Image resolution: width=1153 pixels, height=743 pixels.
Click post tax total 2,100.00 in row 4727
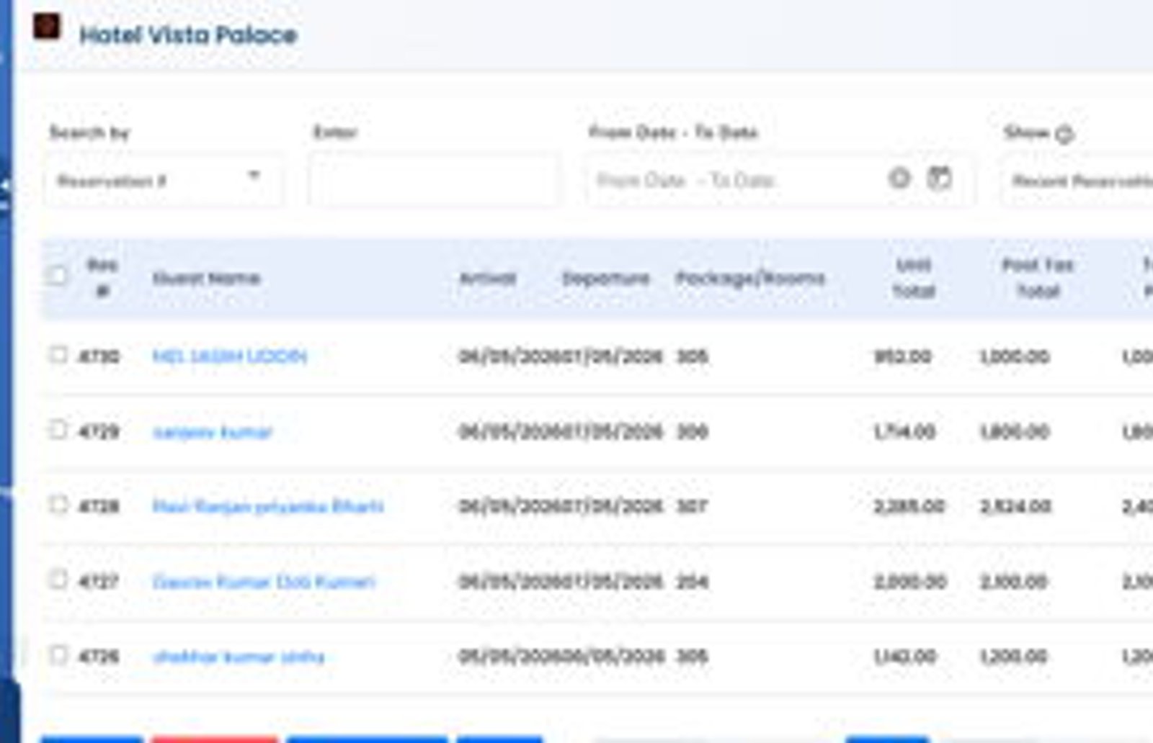coord(1014,581)
